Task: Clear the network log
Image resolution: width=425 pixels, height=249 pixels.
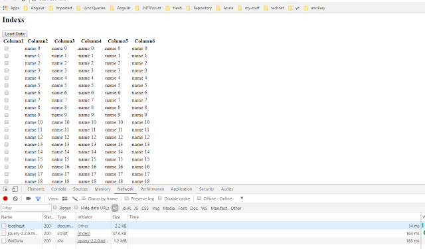Action: [x=15, y=199]
